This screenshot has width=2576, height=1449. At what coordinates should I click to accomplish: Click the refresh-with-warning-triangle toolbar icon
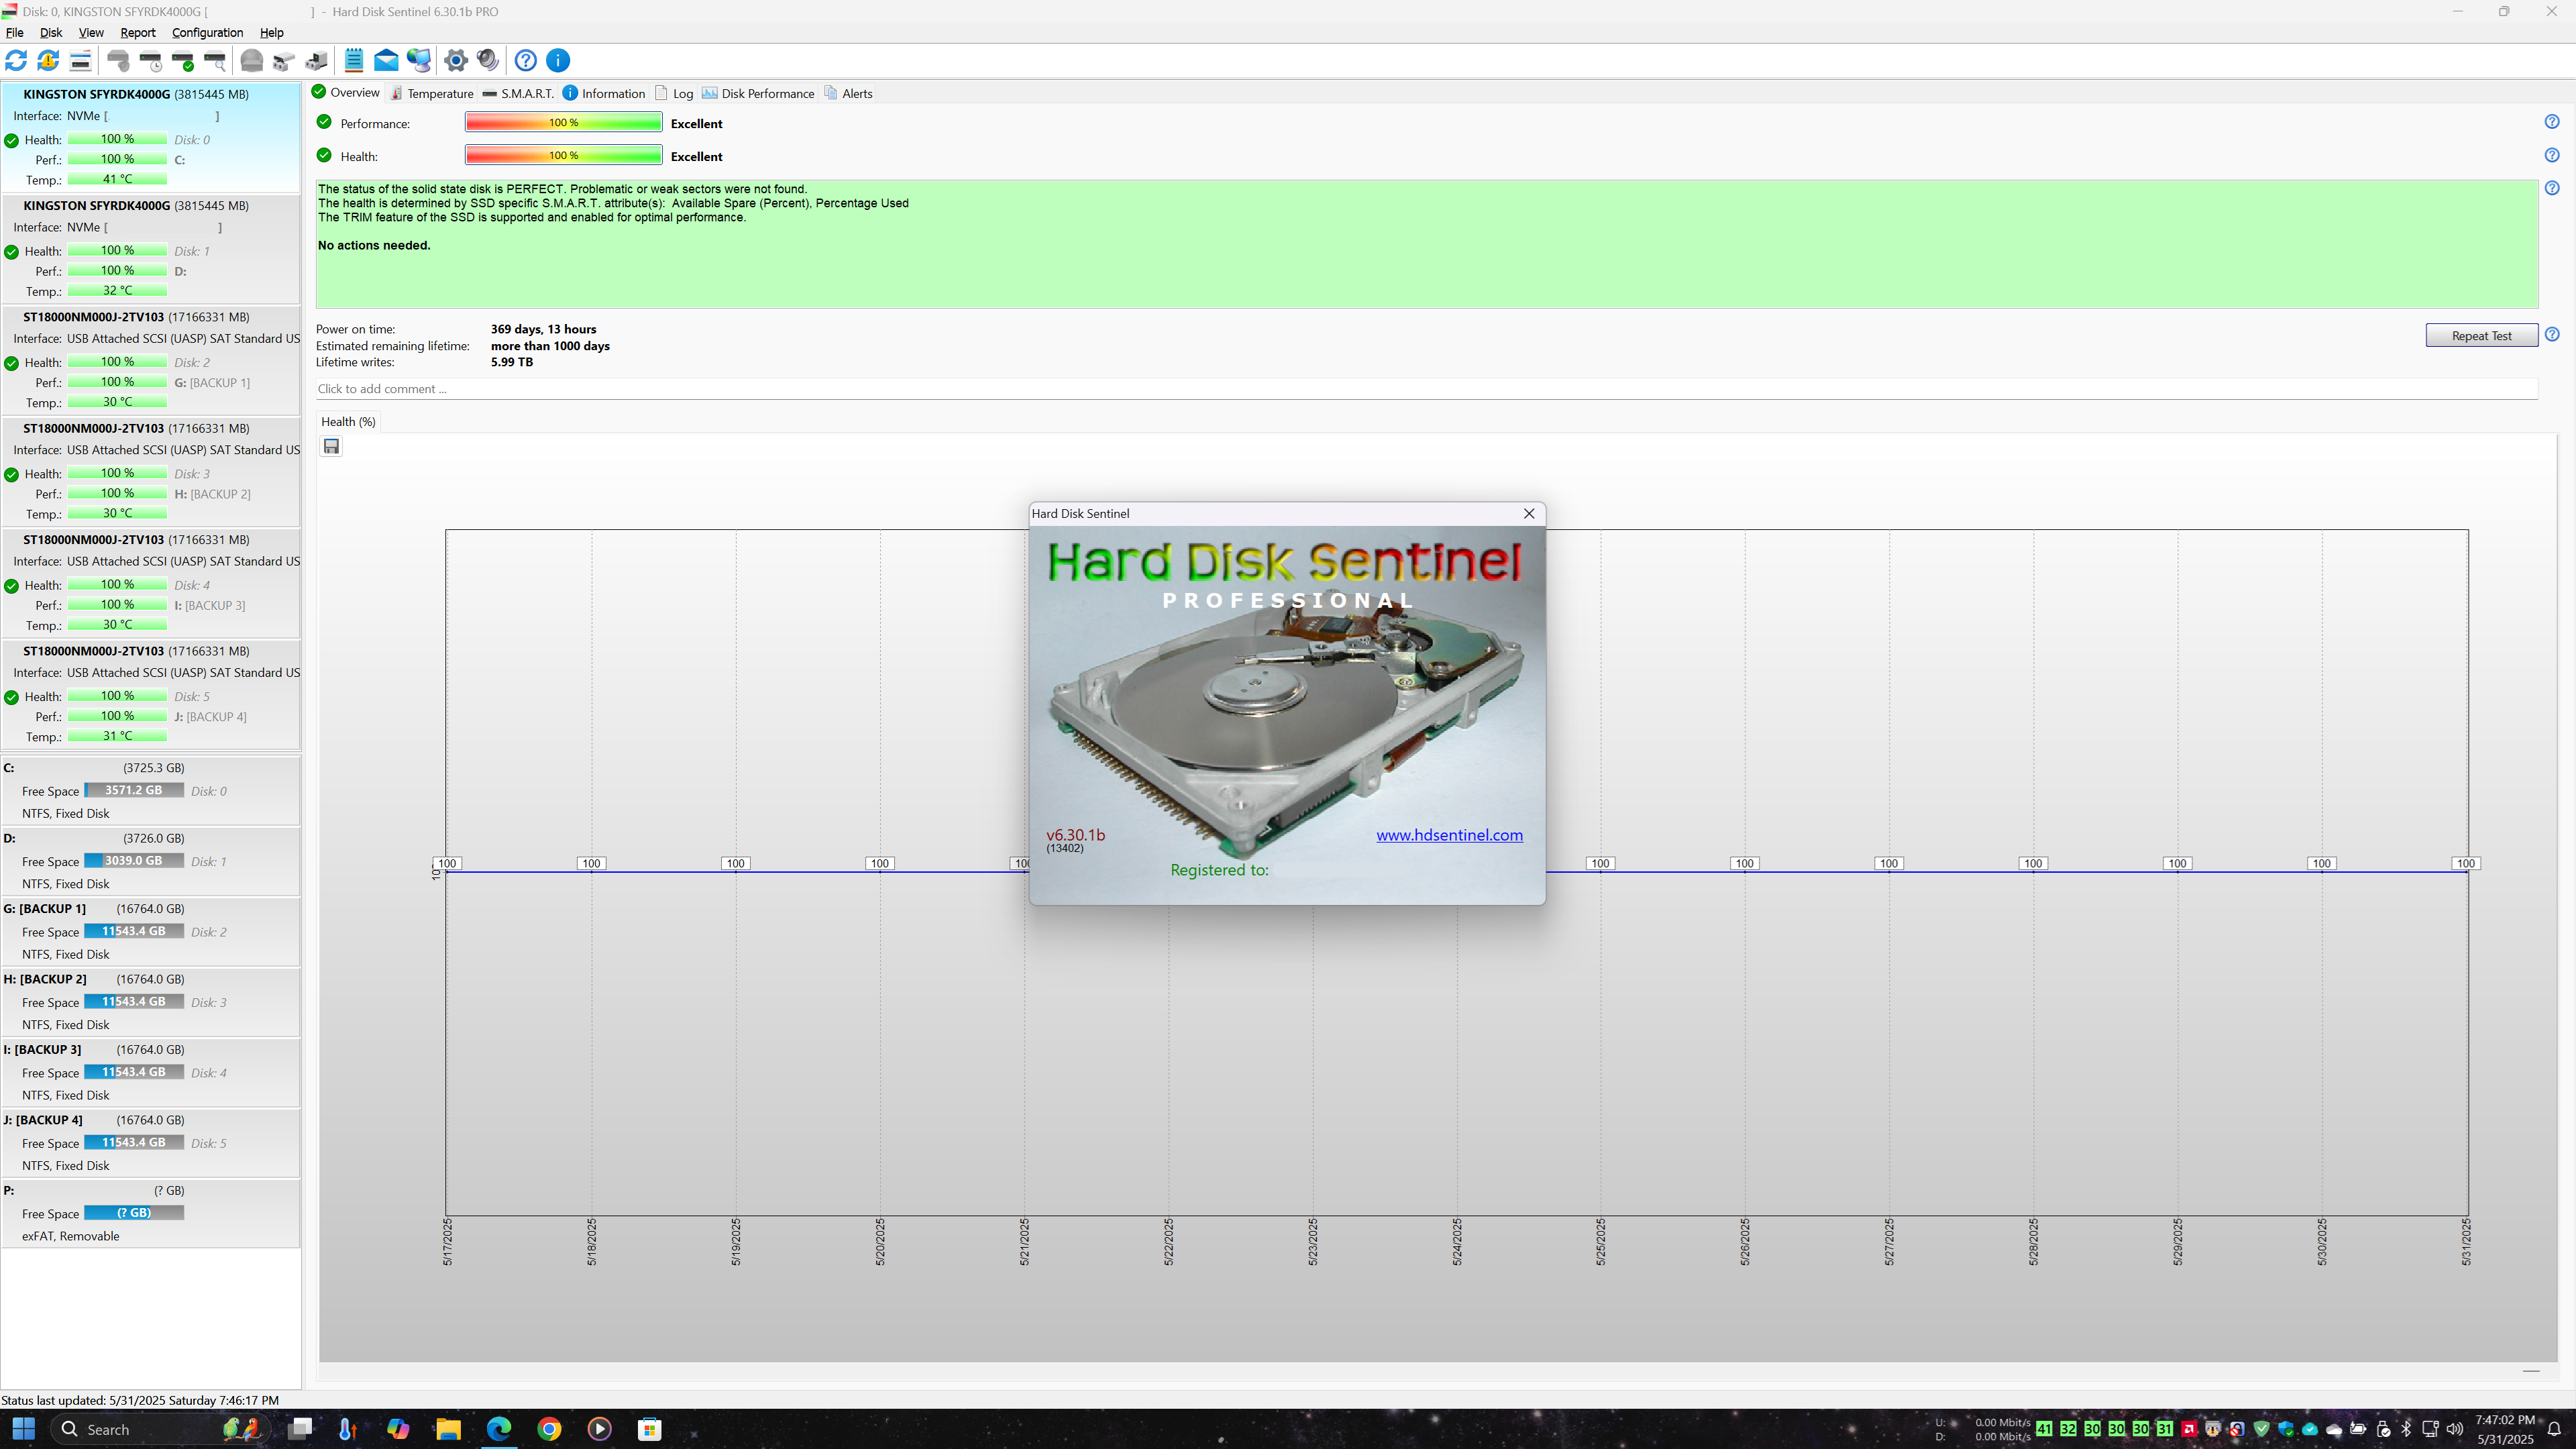tap(48, 60)
